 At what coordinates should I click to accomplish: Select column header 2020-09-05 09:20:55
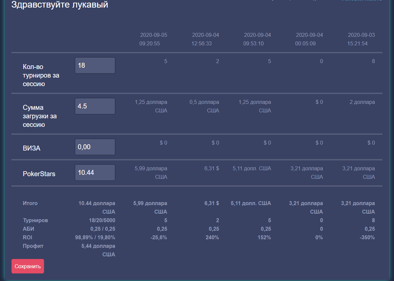(153, 39)
